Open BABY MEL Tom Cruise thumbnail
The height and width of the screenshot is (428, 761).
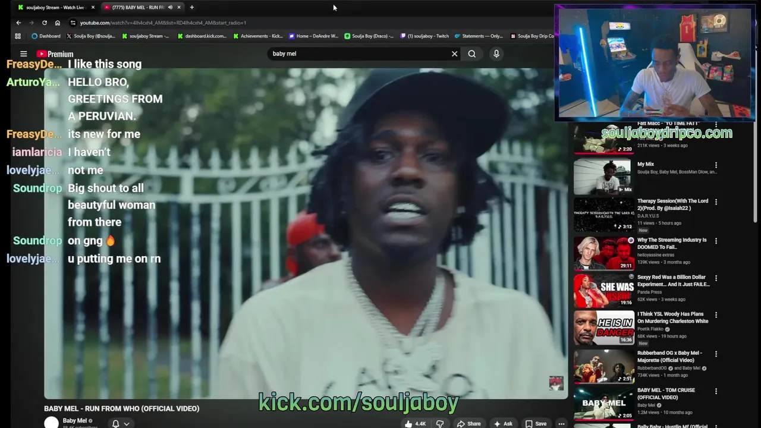coord(604,403)
